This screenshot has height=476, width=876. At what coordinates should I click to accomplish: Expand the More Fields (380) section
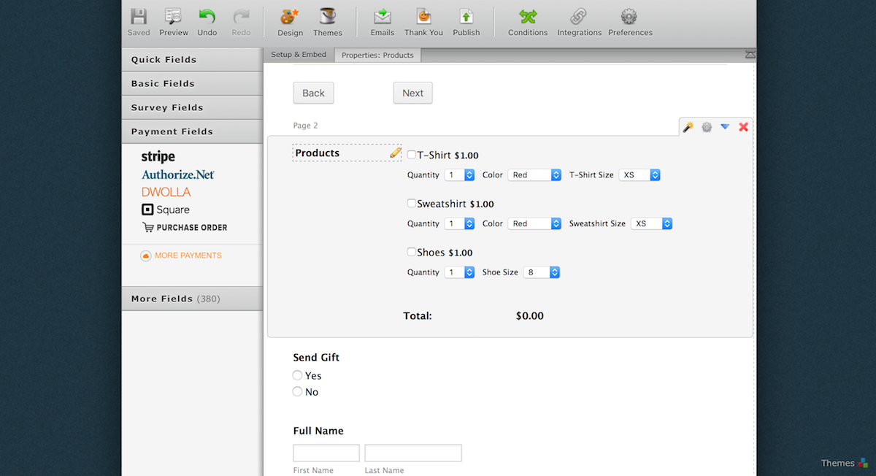(192, 299)
